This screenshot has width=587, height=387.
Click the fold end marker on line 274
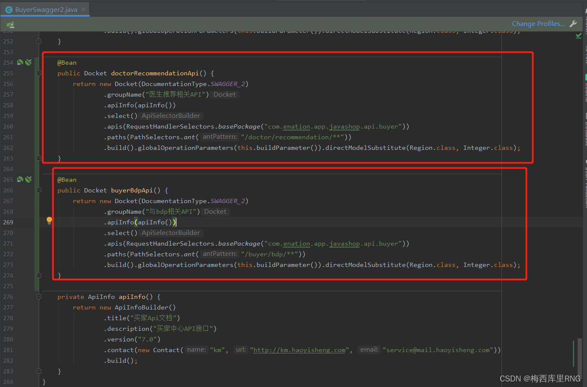39,275
